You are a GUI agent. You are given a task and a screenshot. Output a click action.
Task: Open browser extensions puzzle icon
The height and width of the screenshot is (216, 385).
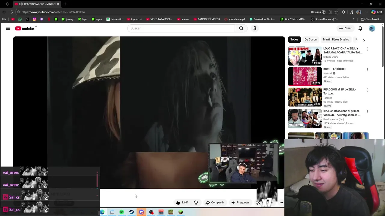[x=343, y=12]
